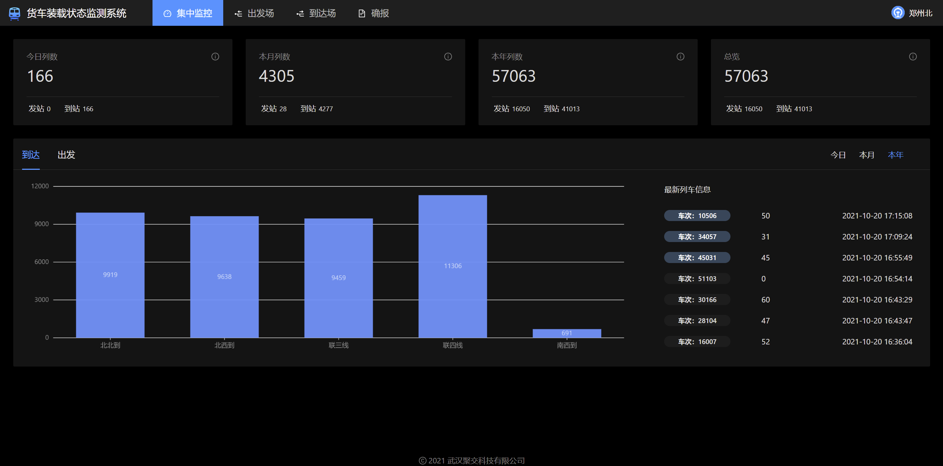This screenshot has width=943, height=466.
Task: Click info icon on 今日列数 card
Action: 215,56
